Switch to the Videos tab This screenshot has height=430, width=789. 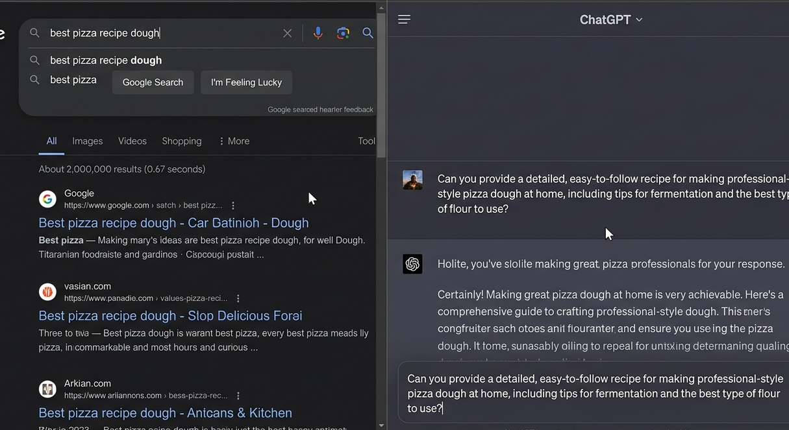click(132, 141)
